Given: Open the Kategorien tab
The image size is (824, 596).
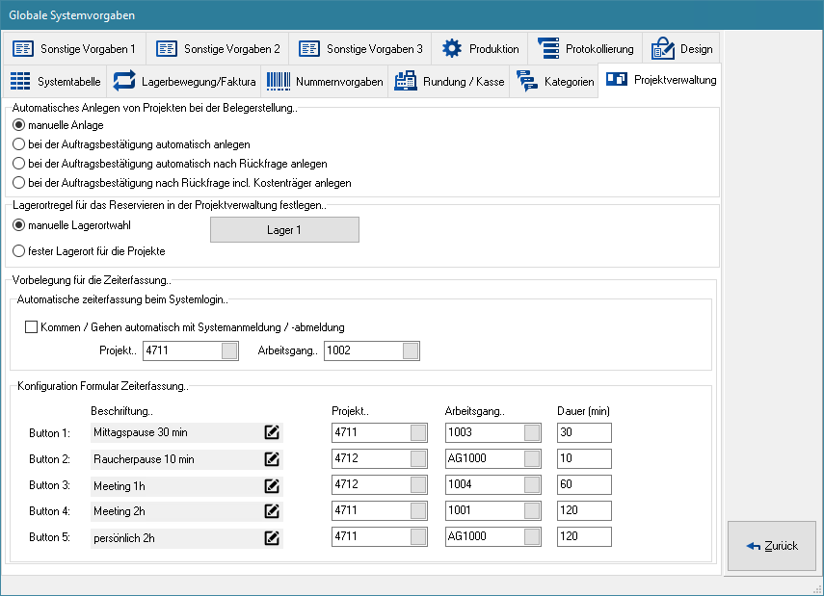Looking at the screenshot, I should pyautogui.click(x=554, y=82).
